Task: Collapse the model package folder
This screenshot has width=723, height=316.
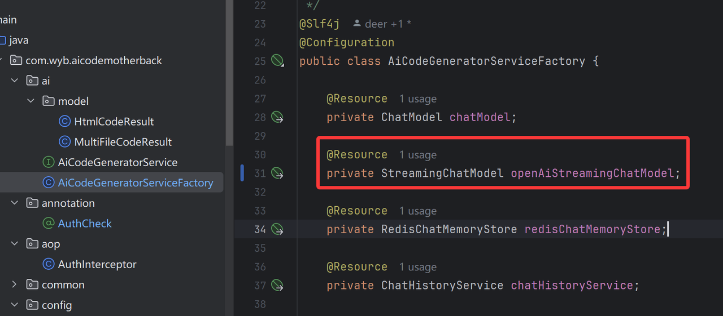Action: [31, 101]
